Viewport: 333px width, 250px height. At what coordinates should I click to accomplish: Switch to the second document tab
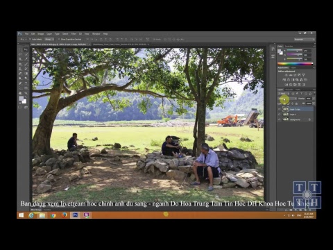120,44
